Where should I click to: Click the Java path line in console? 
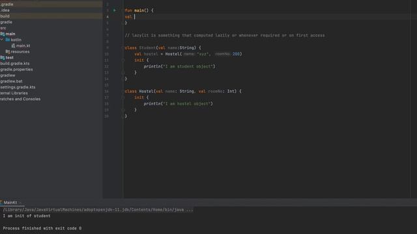pyautogui.click(x=98, y=210)
